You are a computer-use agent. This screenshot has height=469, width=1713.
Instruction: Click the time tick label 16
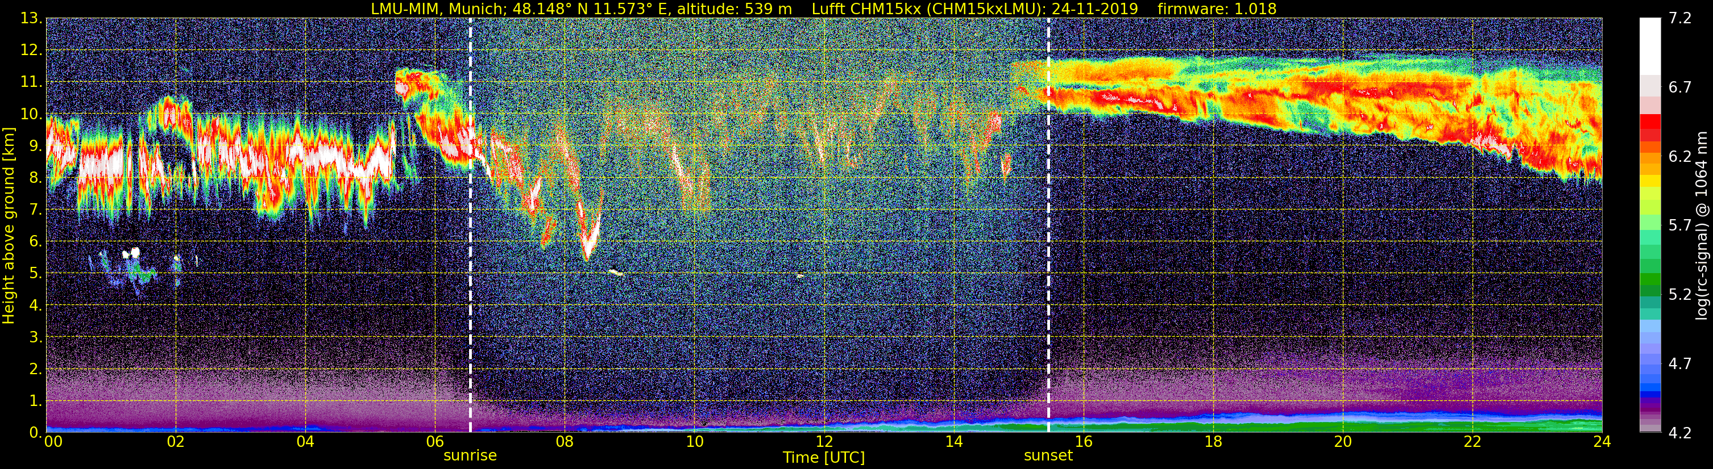point(1083,442)
